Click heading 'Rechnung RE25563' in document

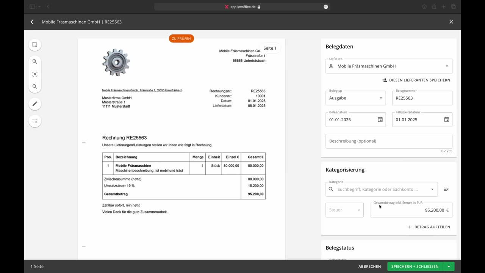click(124, 138)
